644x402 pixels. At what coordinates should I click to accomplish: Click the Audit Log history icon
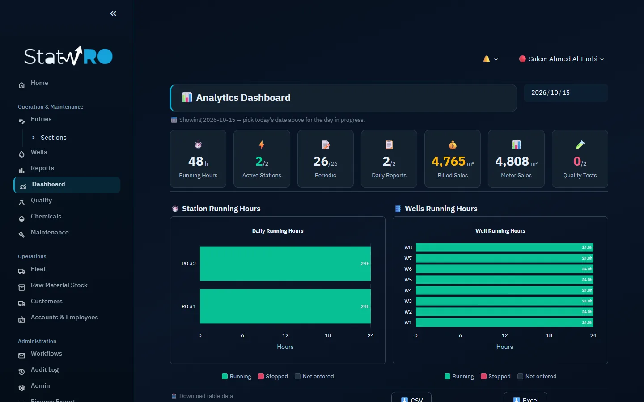(x=21, y=372)
